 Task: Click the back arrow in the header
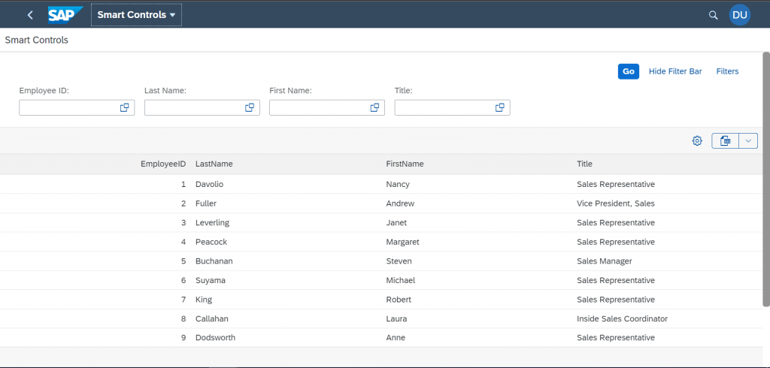(x=30, y=15)
